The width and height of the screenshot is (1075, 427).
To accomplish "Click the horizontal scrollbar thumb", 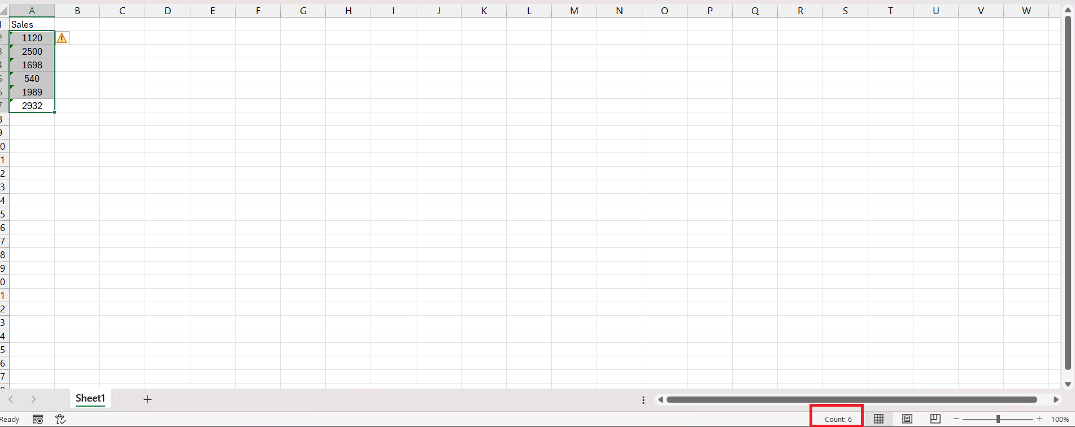I will click(852, 400).
